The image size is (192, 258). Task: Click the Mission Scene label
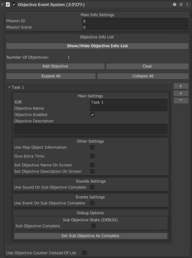click(19, 27)
